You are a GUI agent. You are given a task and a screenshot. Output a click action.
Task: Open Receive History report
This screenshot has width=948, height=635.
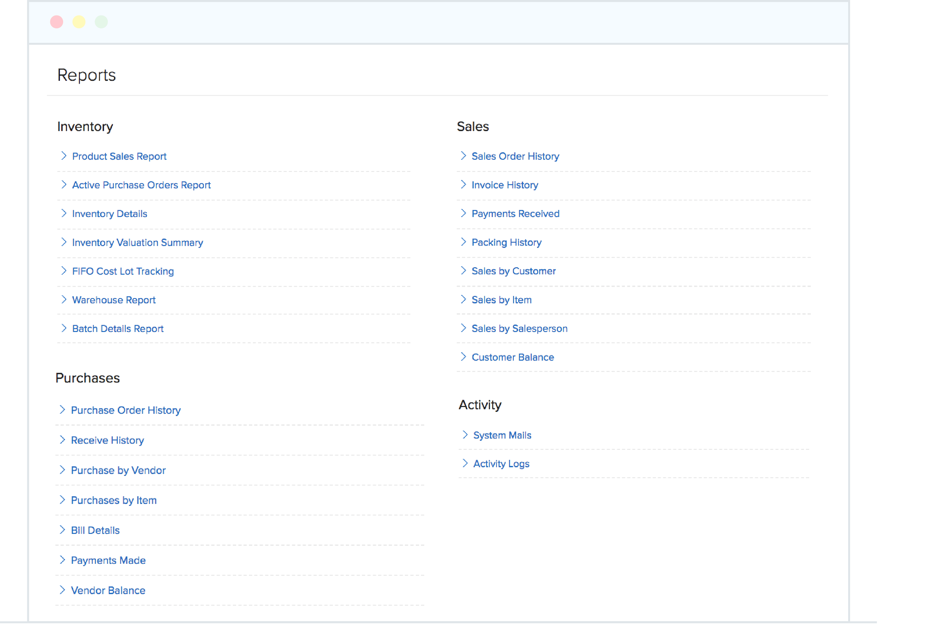pyautogui.click(x=107, y=440)
